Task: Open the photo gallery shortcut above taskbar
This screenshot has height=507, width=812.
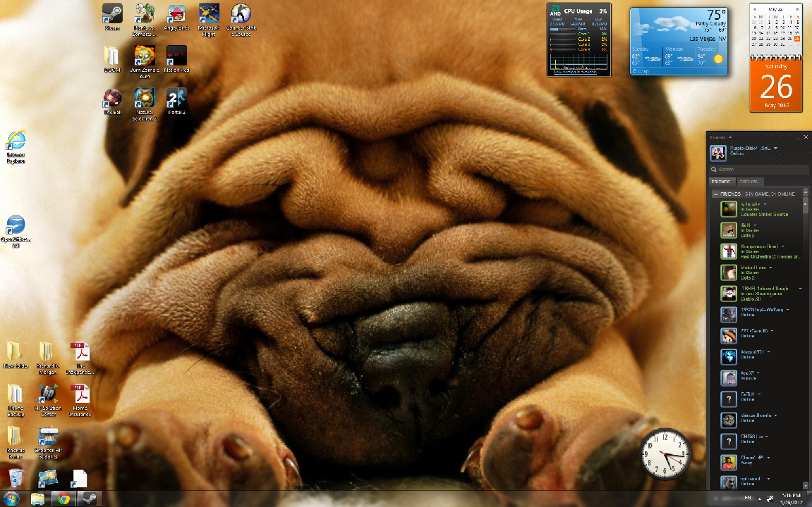Action: [48, 478]
